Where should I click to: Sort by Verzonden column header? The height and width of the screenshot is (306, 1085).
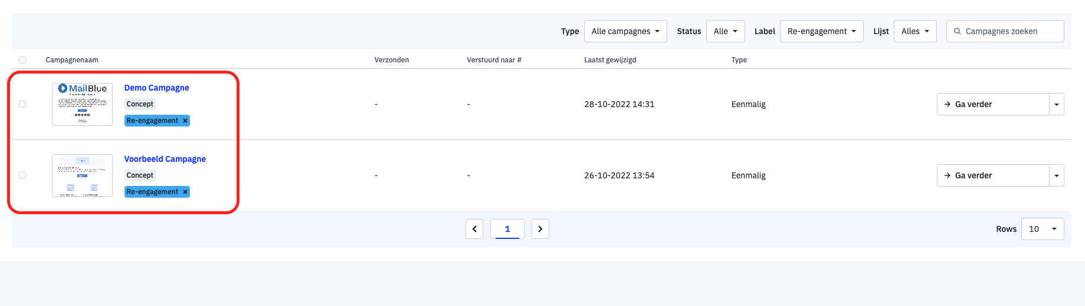tap(392, 60)
